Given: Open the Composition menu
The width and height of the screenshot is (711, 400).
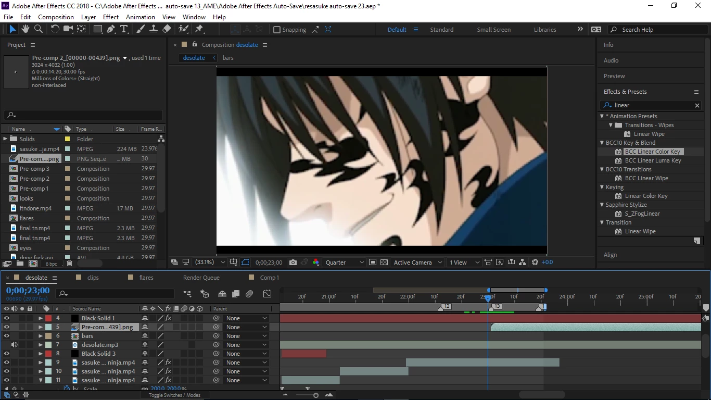Looking at the screenshot, I should [x=56, y=17].
